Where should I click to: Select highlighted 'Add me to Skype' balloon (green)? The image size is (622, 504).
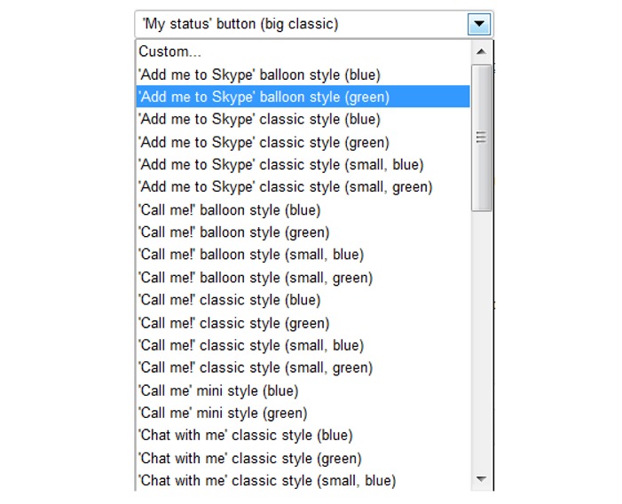[264, 97]
